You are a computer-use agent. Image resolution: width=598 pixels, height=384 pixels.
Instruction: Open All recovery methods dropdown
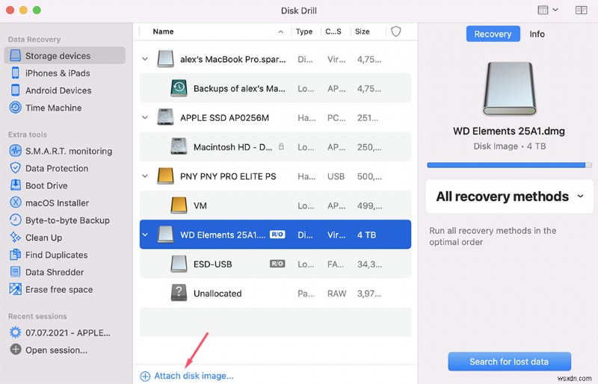coord(510,196)
